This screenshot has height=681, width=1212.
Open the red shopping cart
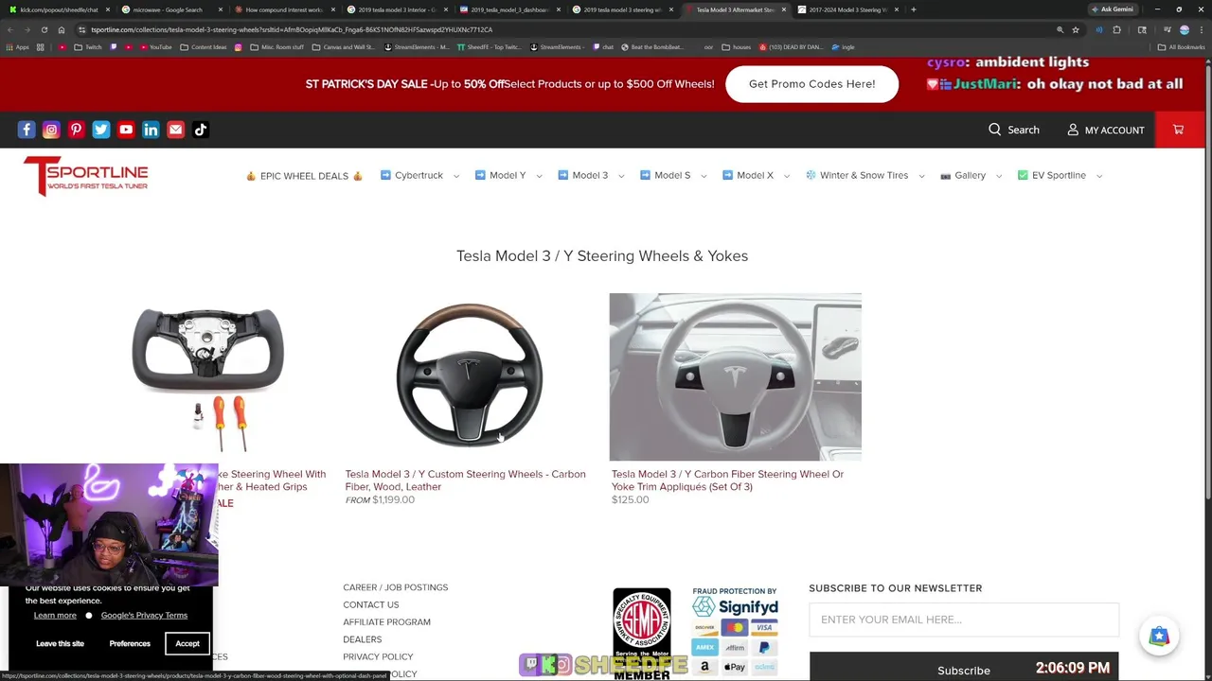[x=1178, y=130]
